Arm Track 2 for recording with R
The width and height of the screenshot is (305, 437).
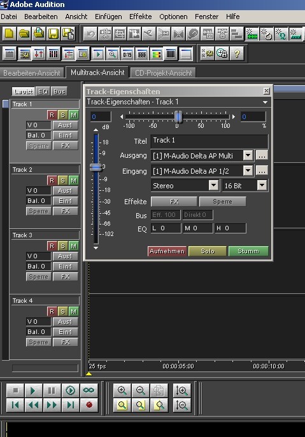click(52, 181)
